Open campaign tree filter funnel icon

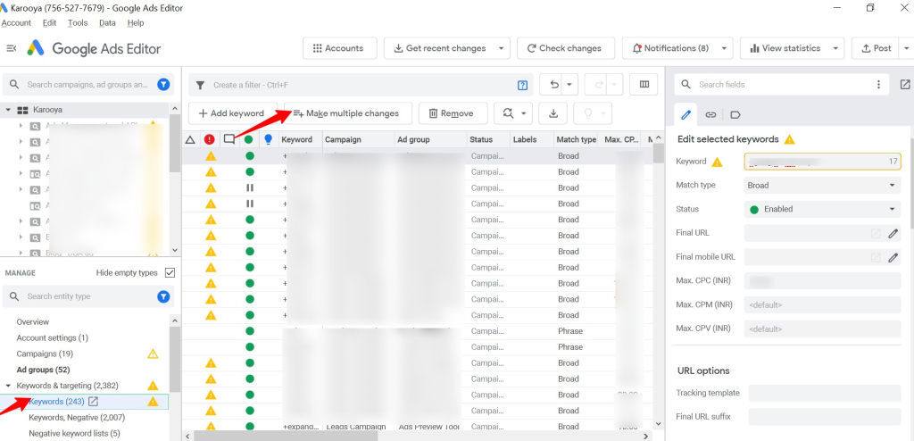[164, 85]
